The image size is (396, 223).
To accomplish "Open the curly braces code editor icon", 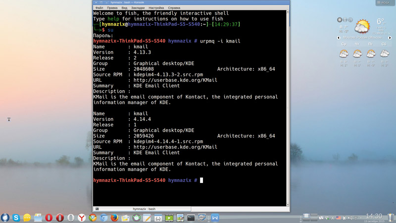I will [x=158, y=218].
